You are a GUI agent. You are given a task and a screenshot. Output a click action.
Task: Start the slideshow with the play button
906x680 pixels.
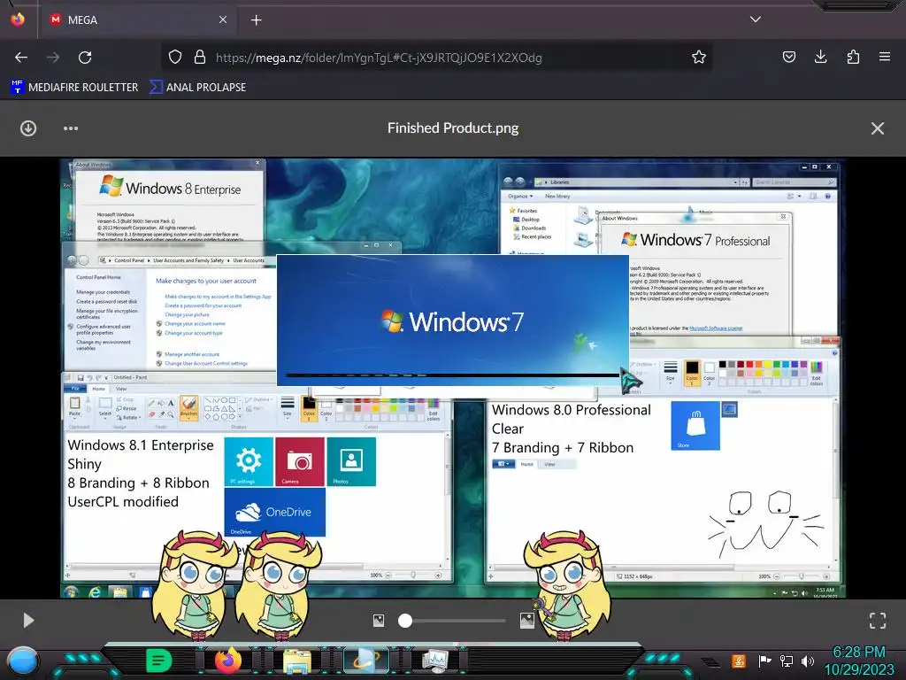[27, 621]
